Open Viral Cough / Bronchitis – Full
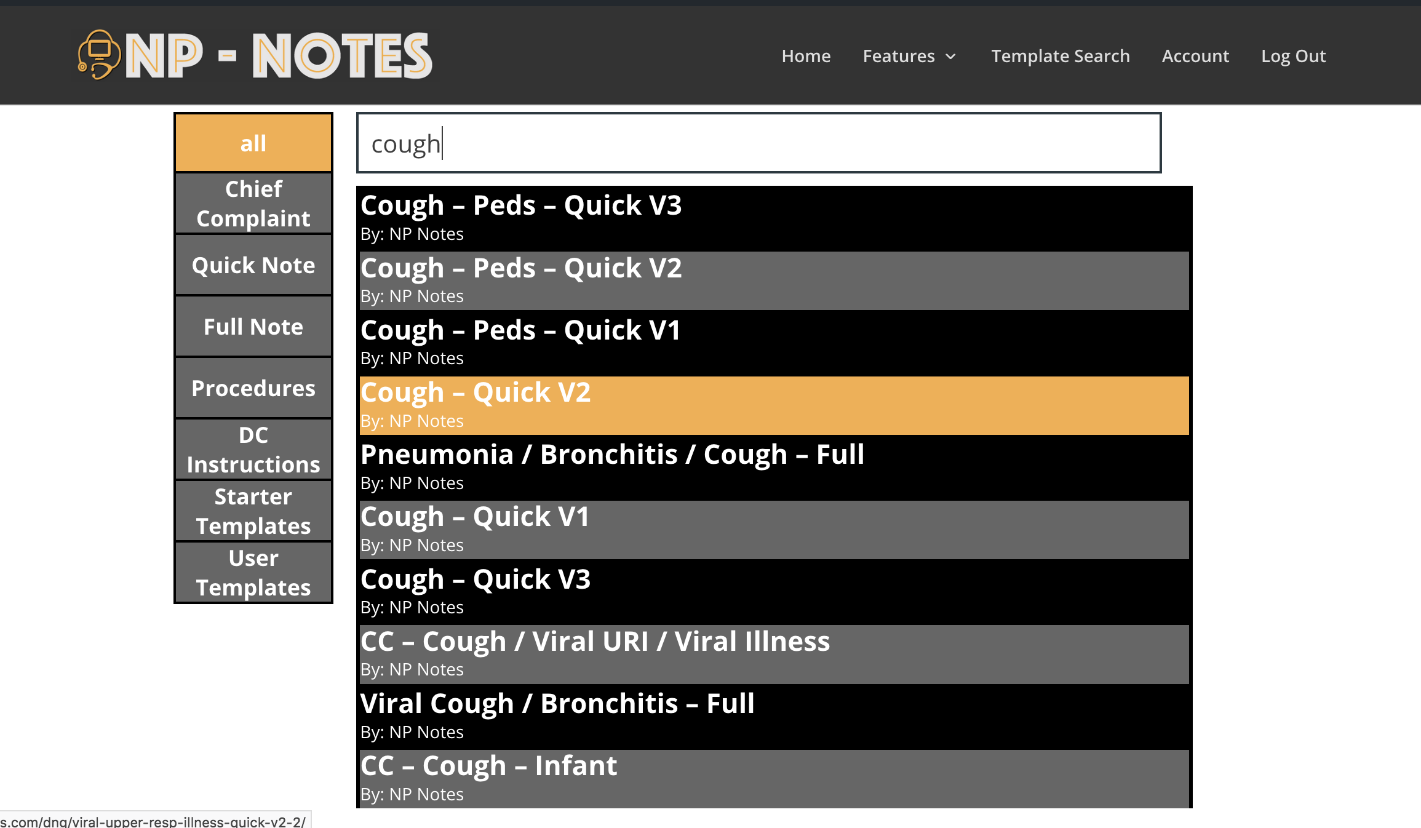 click(774, 717)
